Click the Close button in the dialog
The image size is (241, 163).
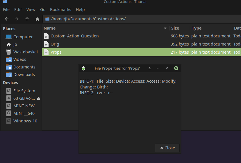click(x=167, y=148)
